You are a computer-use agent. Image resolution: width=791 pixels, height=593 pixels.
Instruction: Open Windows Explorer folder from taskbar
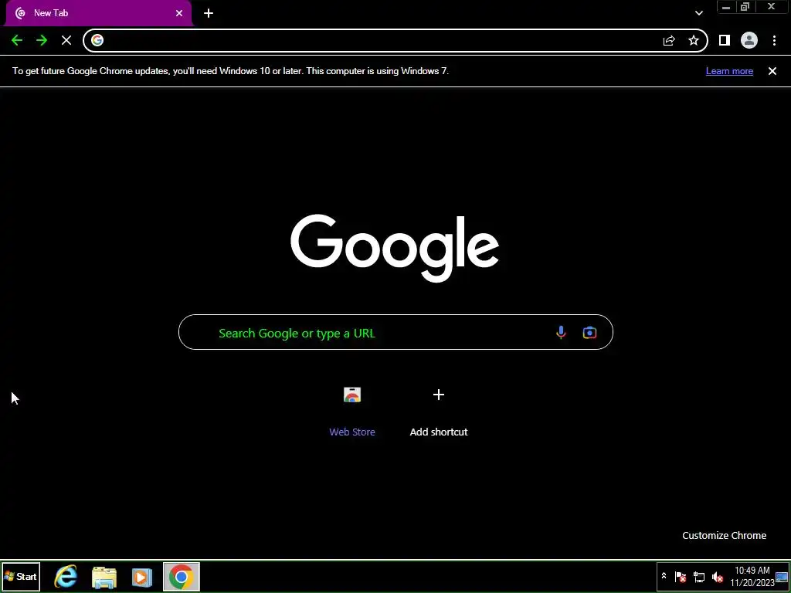pyautogui.click(x=104, y=577)
